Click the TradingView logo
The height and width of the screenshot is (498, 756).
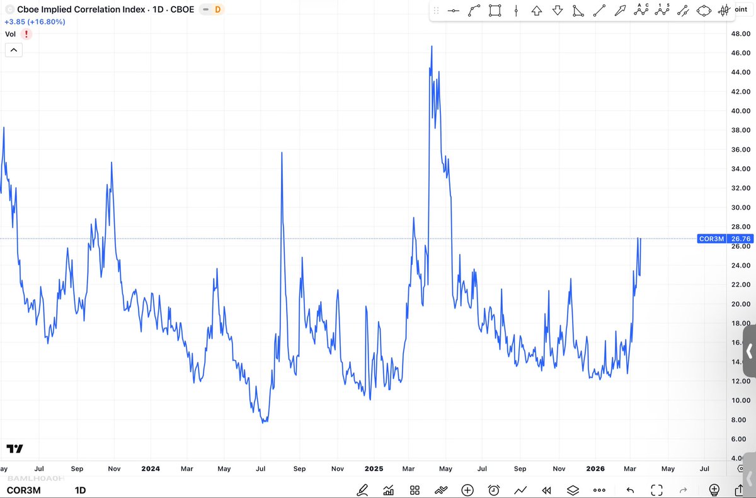[x=14, y=449]
